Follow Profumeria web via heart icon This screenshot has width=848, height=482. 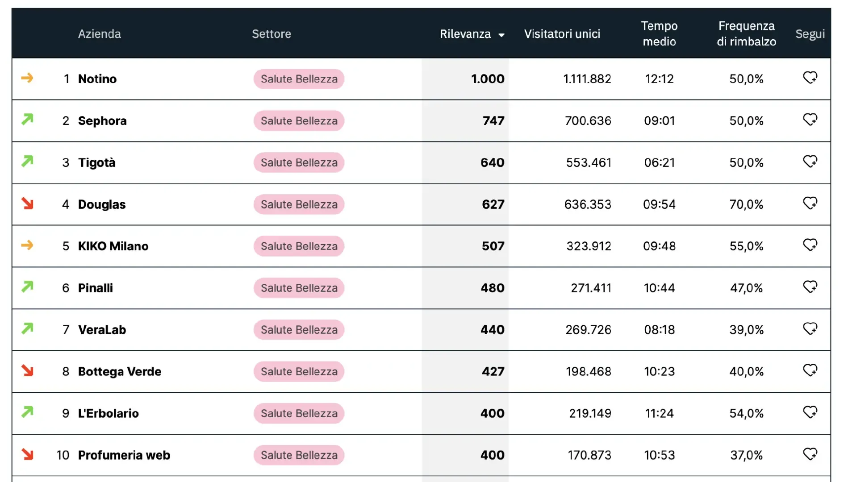tap(810, 454)
